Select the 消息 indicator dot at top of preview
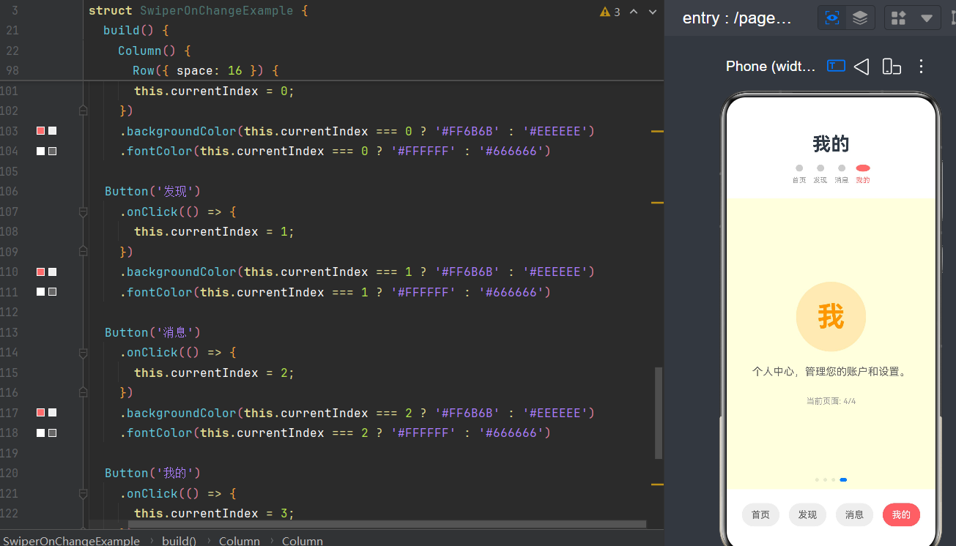 (x=842, y=168)
